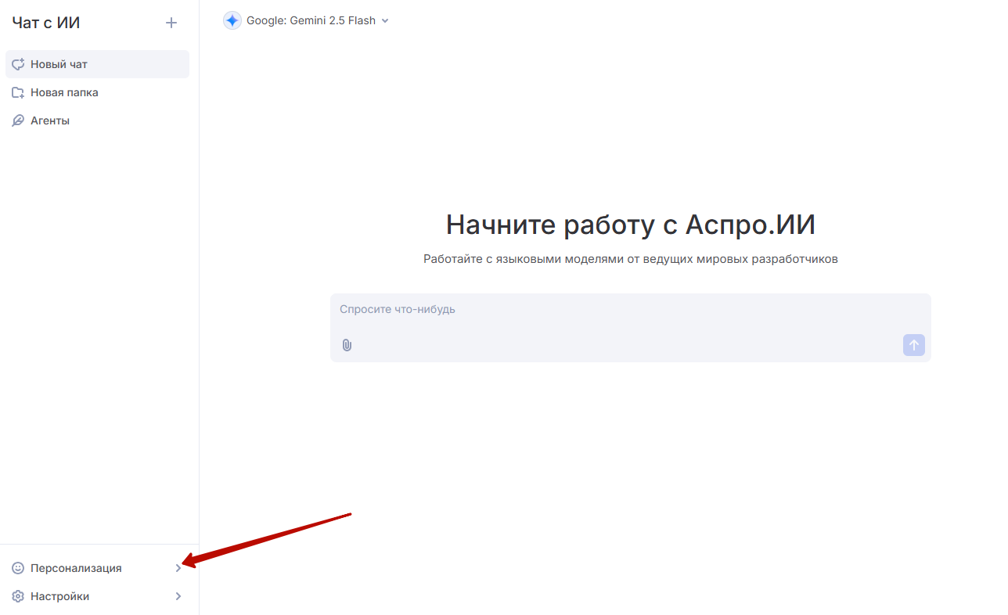Click the plus icon beside Чат с ИИ
Screen dimensions: 1008x615
pyautogui.click(x=171, y=23)
